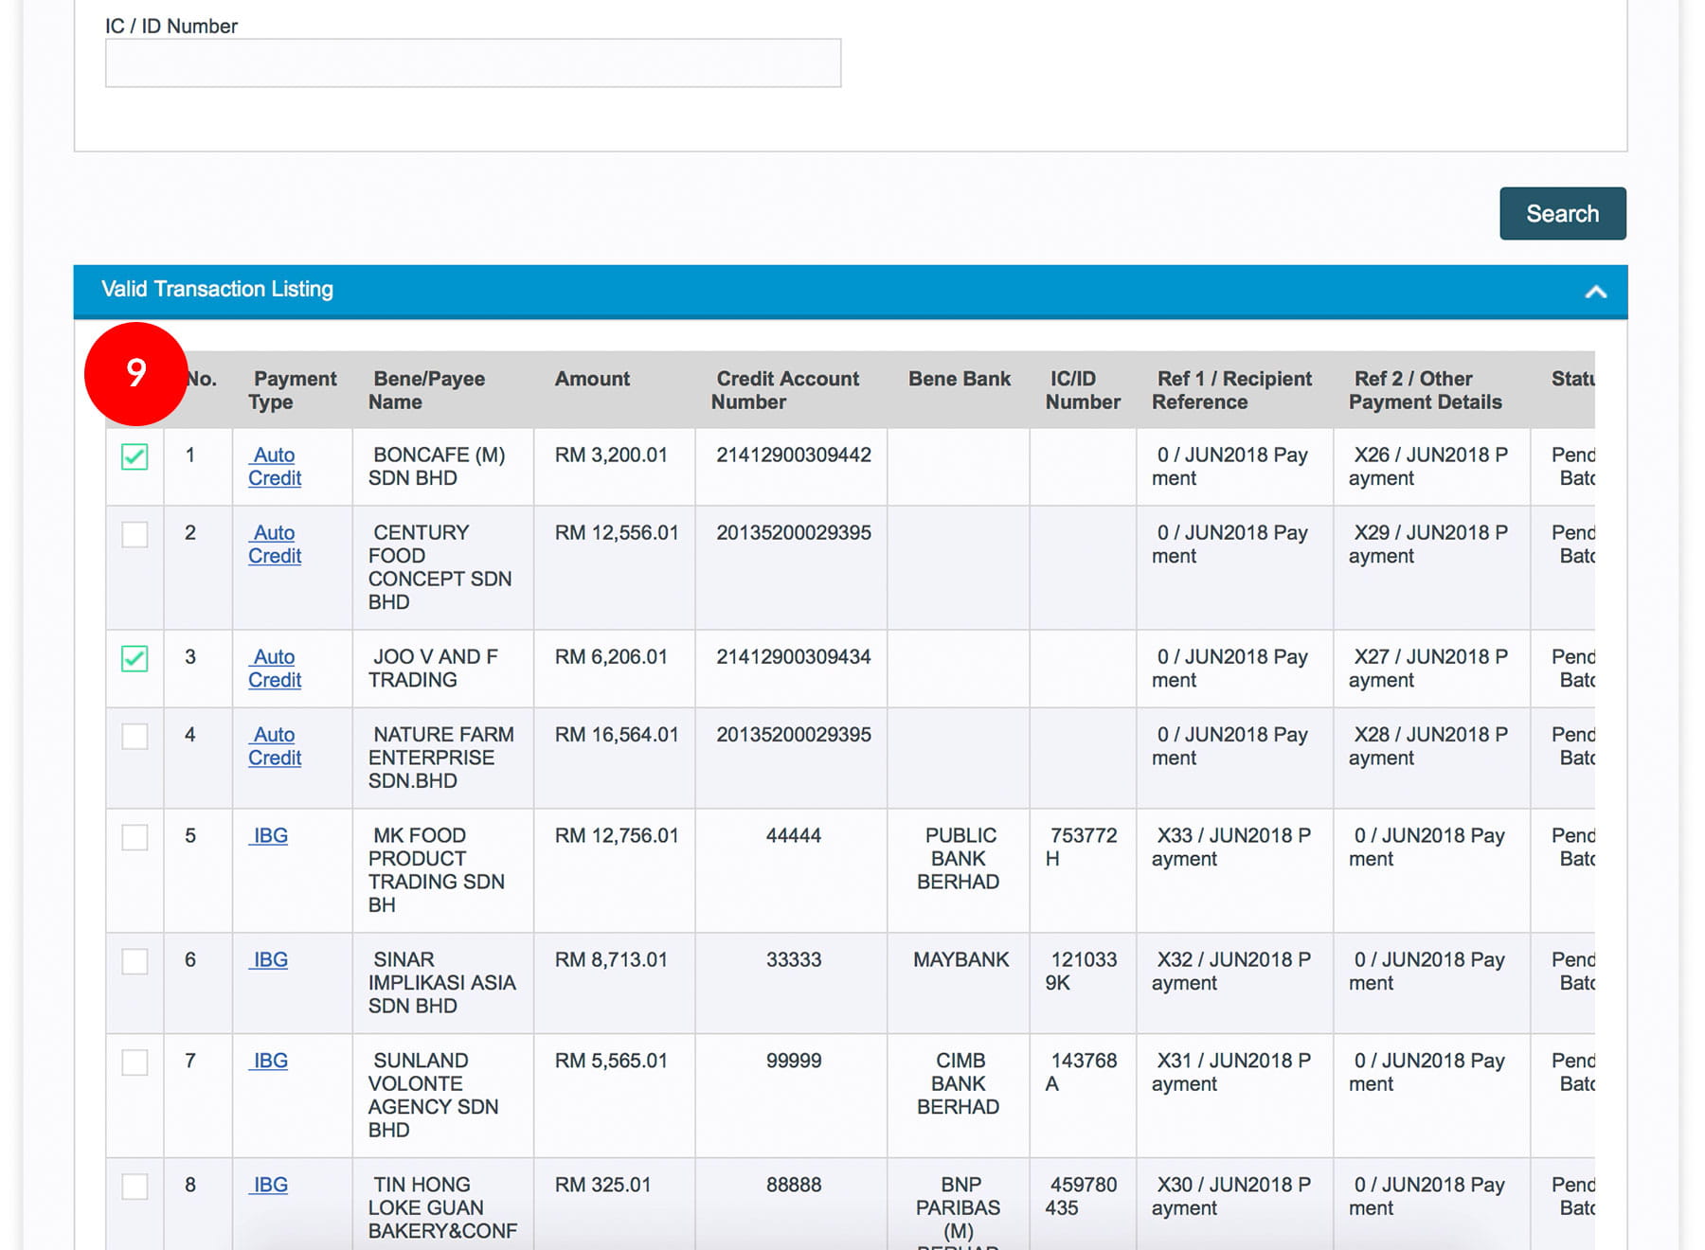Viewport: 1705px width, 1250px height.
Task: Open the IBG link for MK FOOD PRODUCT
Action: coord(270,835)
